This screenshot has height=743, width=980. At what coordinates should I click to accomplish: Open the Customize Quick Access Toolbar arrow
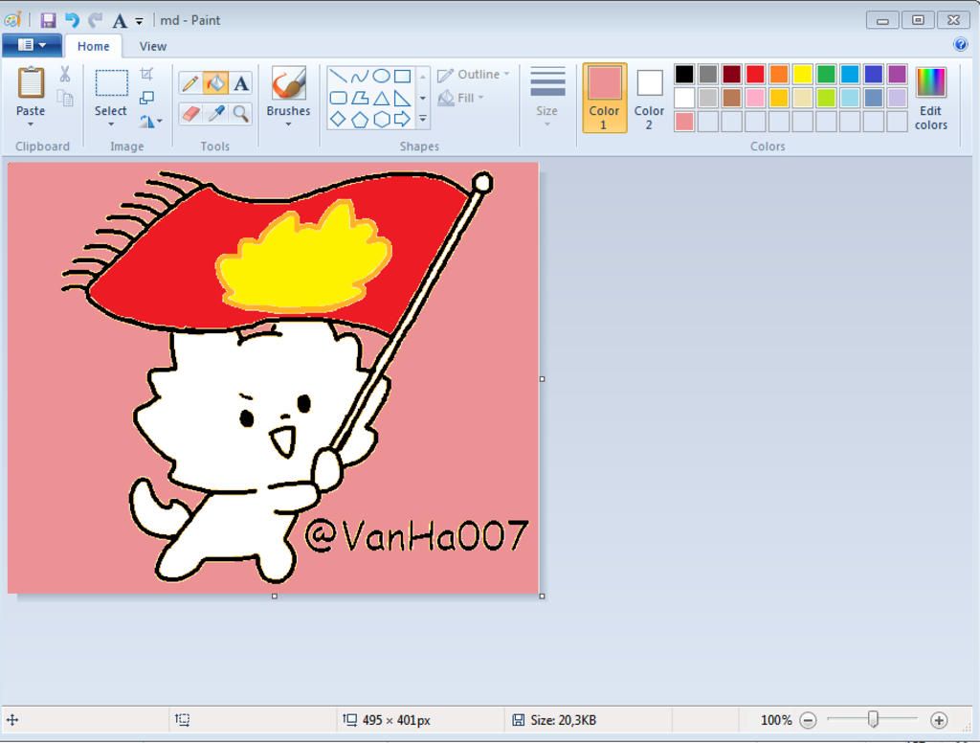140,21
